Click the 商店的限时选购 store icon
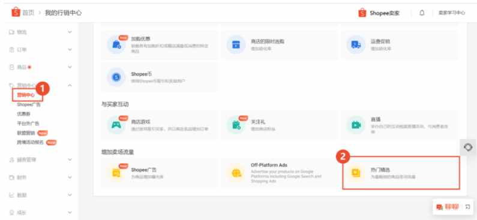Viewport: 477px width, 220px height. coord(236,45)
